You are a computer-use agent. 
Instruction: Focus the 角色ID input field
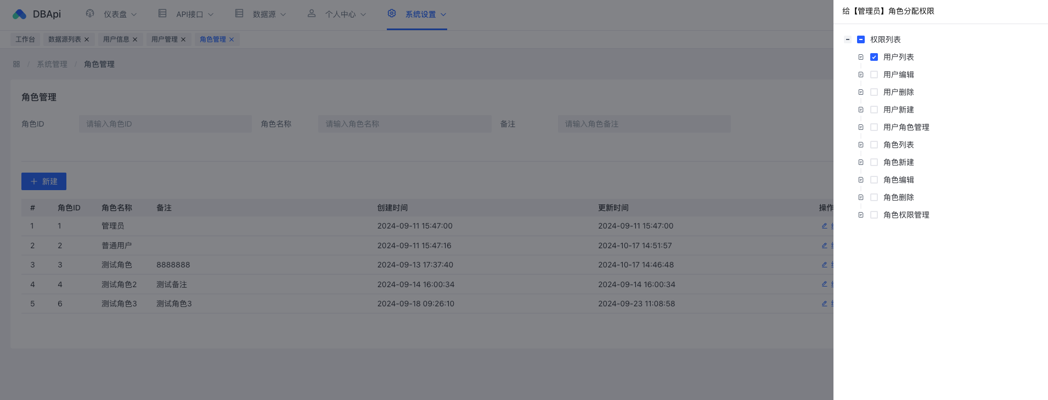[x=165, y=124]
